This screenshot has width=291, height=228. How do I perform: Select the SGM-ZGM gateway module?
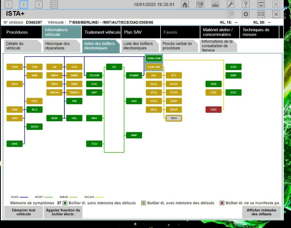[154, 58]
